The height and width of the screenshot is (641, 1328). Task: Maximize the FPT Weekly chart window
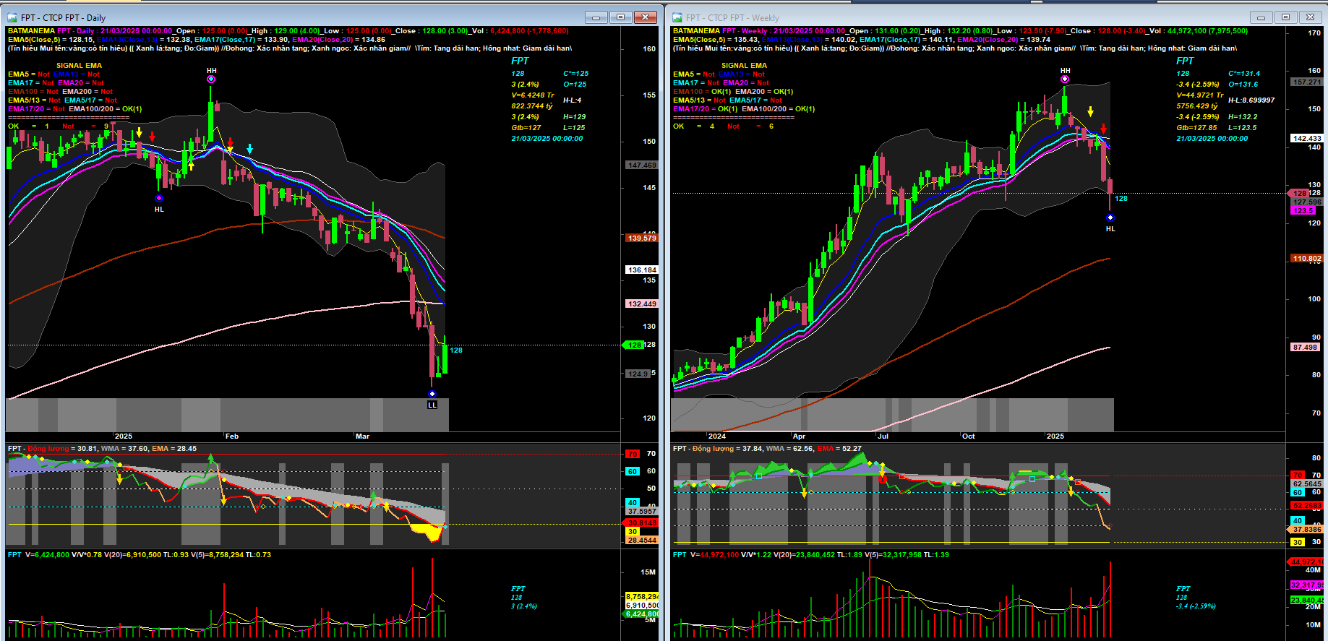[1285, 17]
